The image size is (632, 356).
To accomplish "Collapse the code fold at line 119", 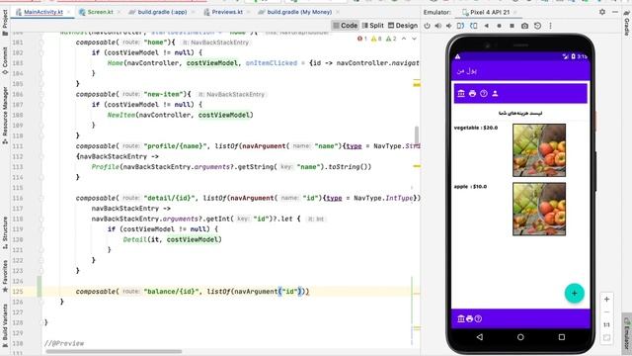I will (x=41, y=229).
